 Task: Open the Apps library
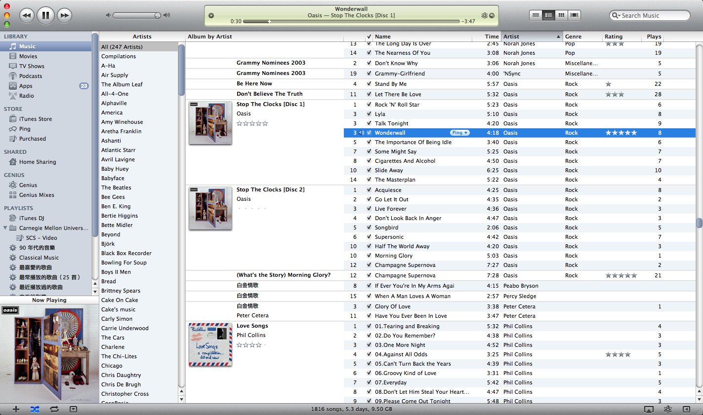(26, 86)
